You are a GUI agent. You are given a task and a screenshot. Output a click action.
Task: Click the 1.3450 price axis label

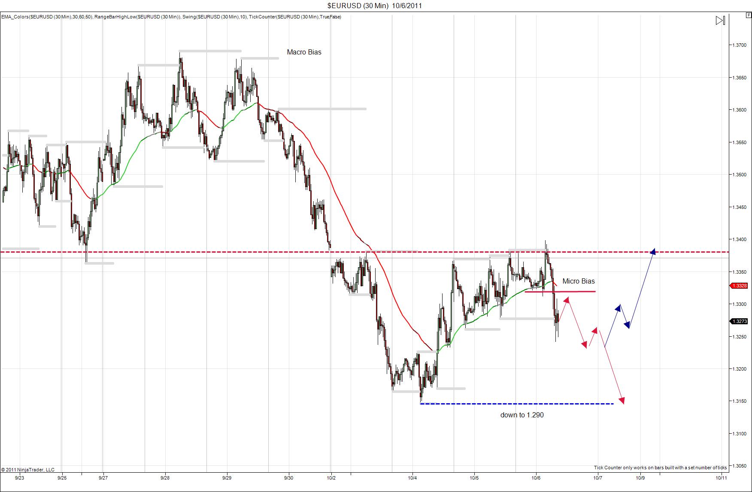click(x=739, y=207)
